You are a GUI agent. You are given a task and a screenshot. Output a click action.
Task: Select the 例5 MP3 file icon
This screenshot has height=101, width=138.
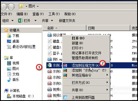(x=50, y=59)
